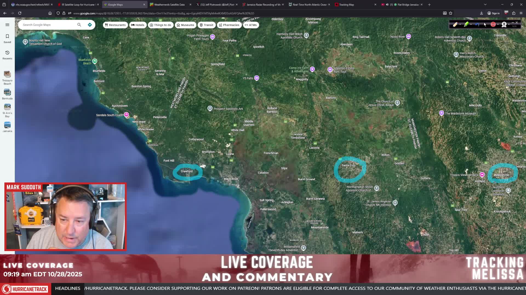Open the webcam tool in annotation bar

(x=504, y=25)
